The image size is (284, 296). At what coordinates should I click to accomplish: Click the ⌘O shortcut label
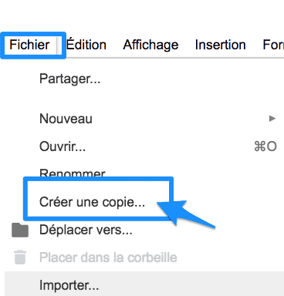coord(265,146)
